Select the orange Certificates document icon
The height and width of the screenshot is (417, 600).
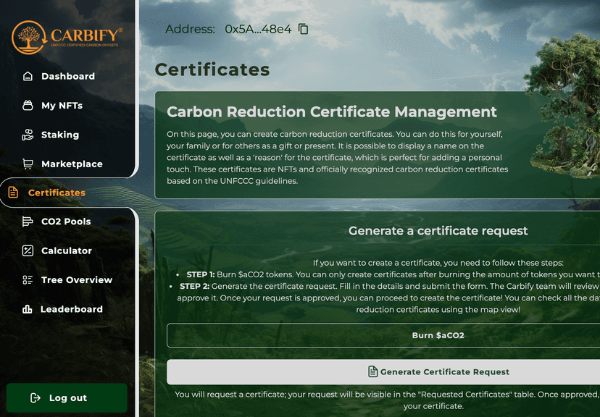coord(14,192)
